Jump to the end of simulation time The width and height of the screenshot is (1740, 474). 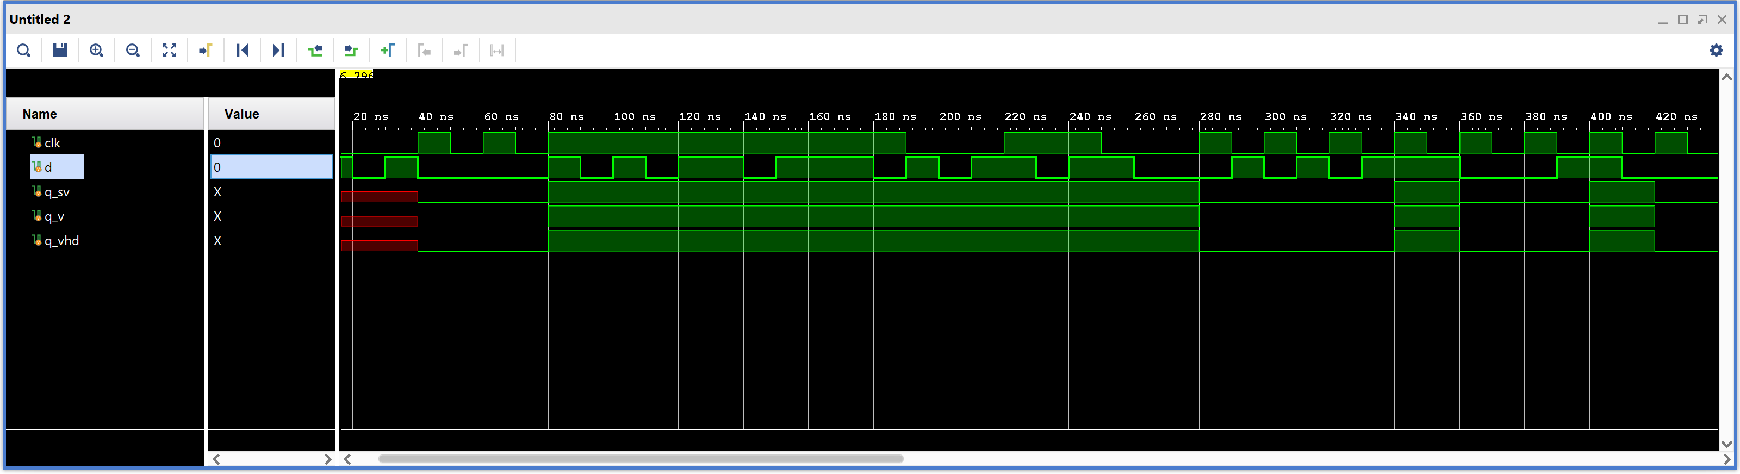(x=278, y=51)
